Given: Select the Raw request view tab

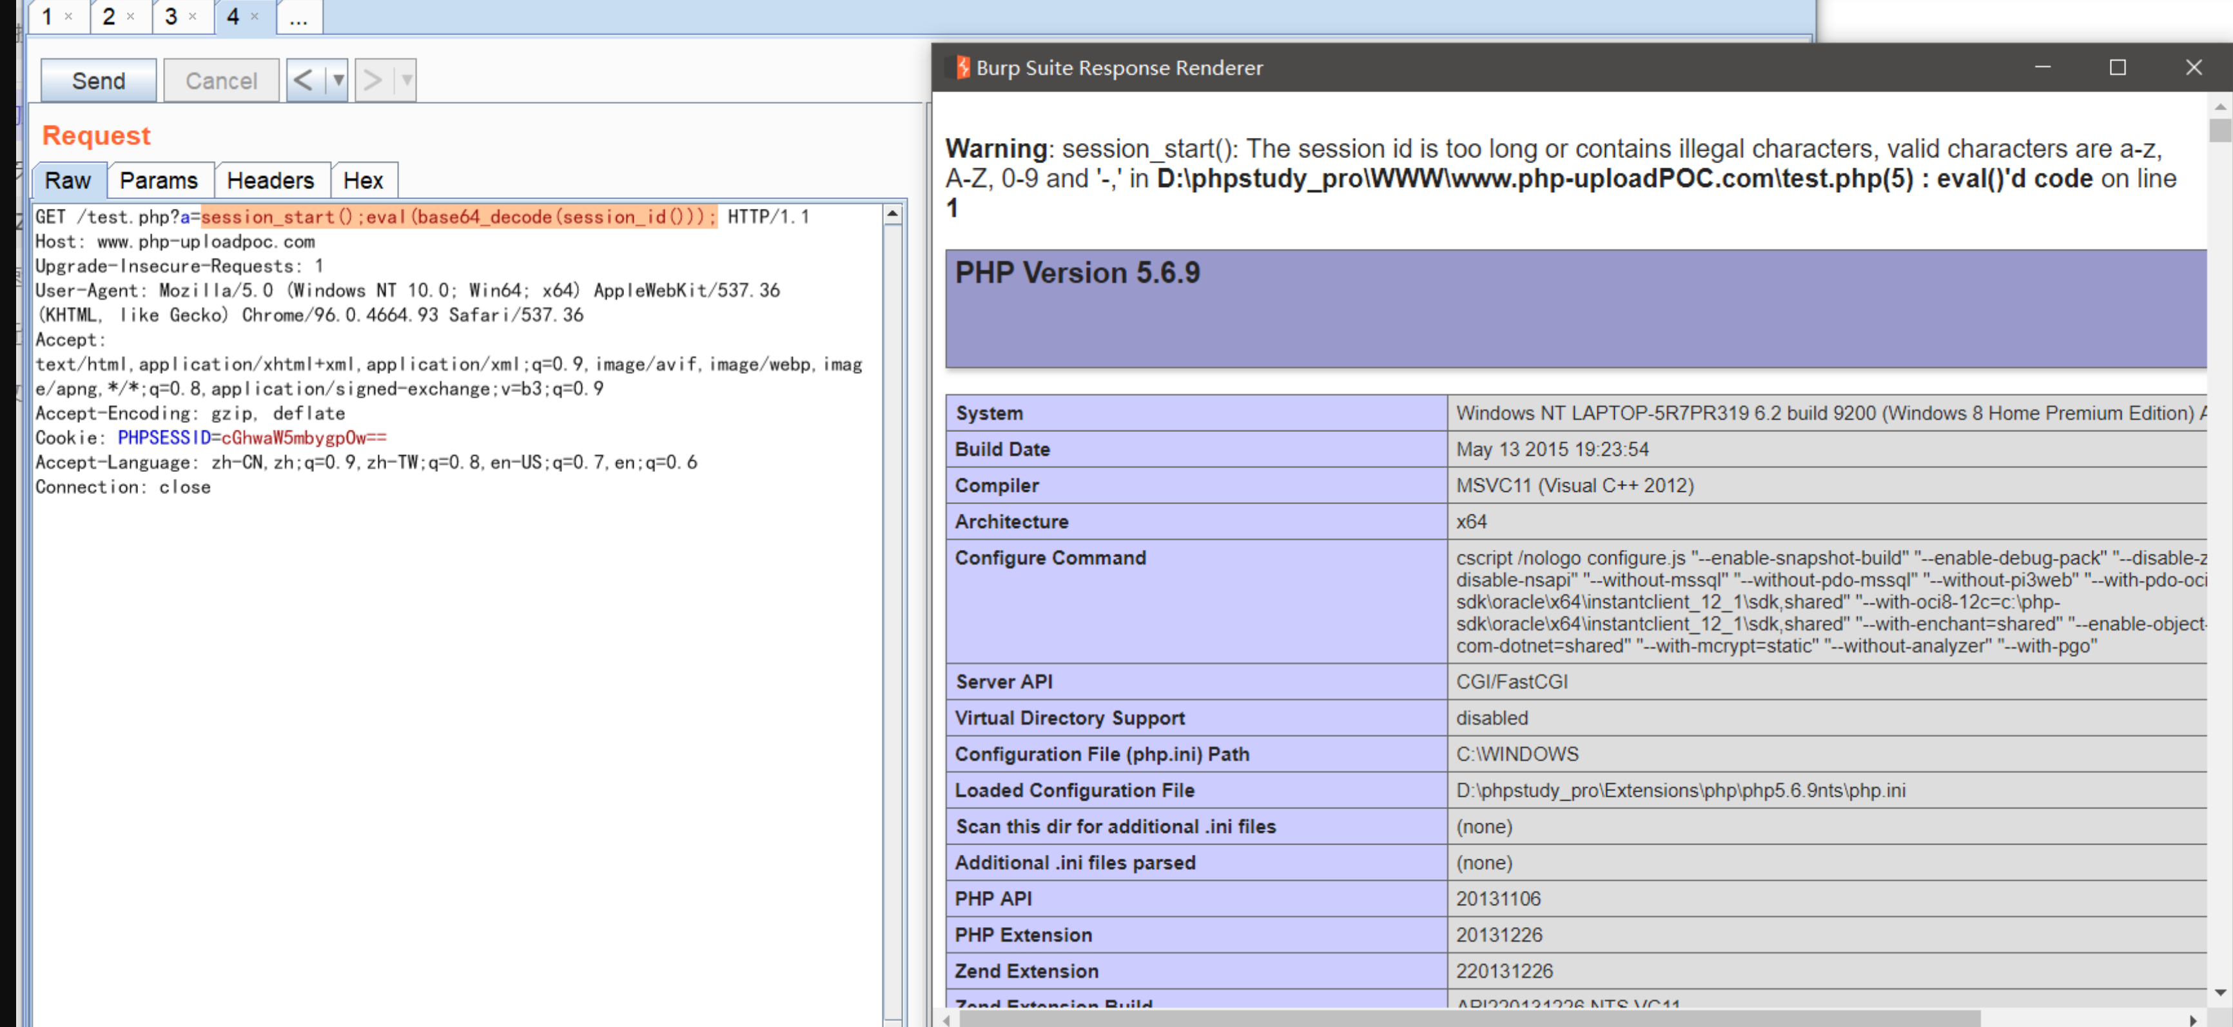Looking at the screenshot, I should pyautogui.click(x=68, y=181).
